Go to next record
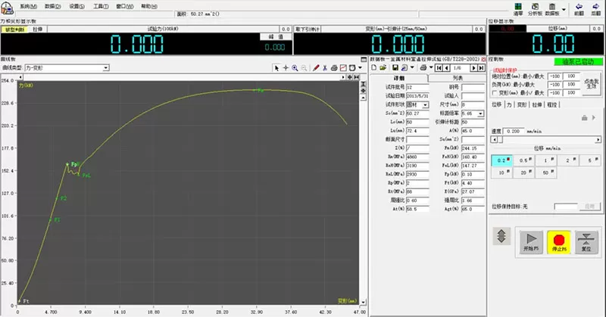The height and width of the screenshot is (317, 606). click(473, 68)
